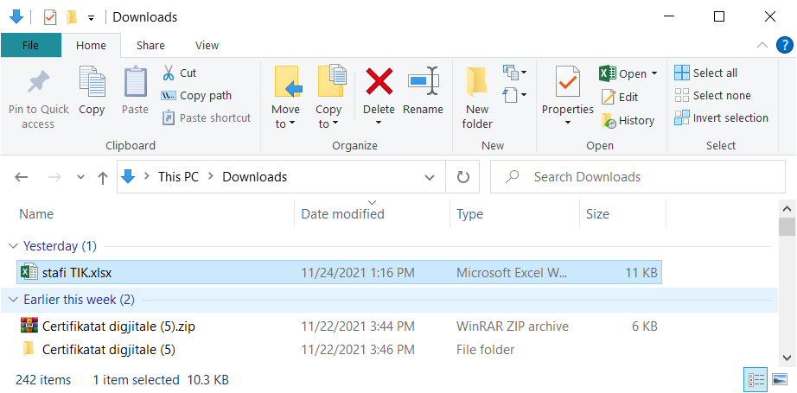Collapse the Yesterday group
Viewport: 797px width, 393px height.
13,246
